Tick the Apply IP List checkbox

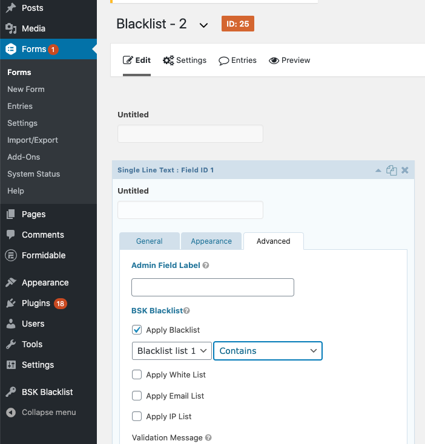137,416
